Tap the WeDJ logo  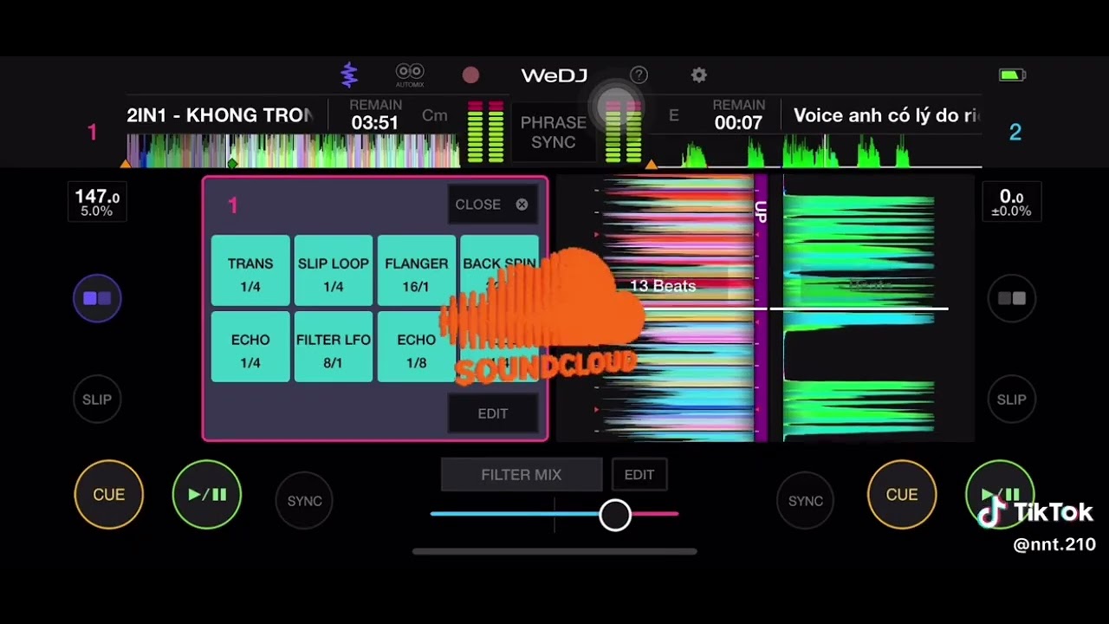[x=554, y=75]
